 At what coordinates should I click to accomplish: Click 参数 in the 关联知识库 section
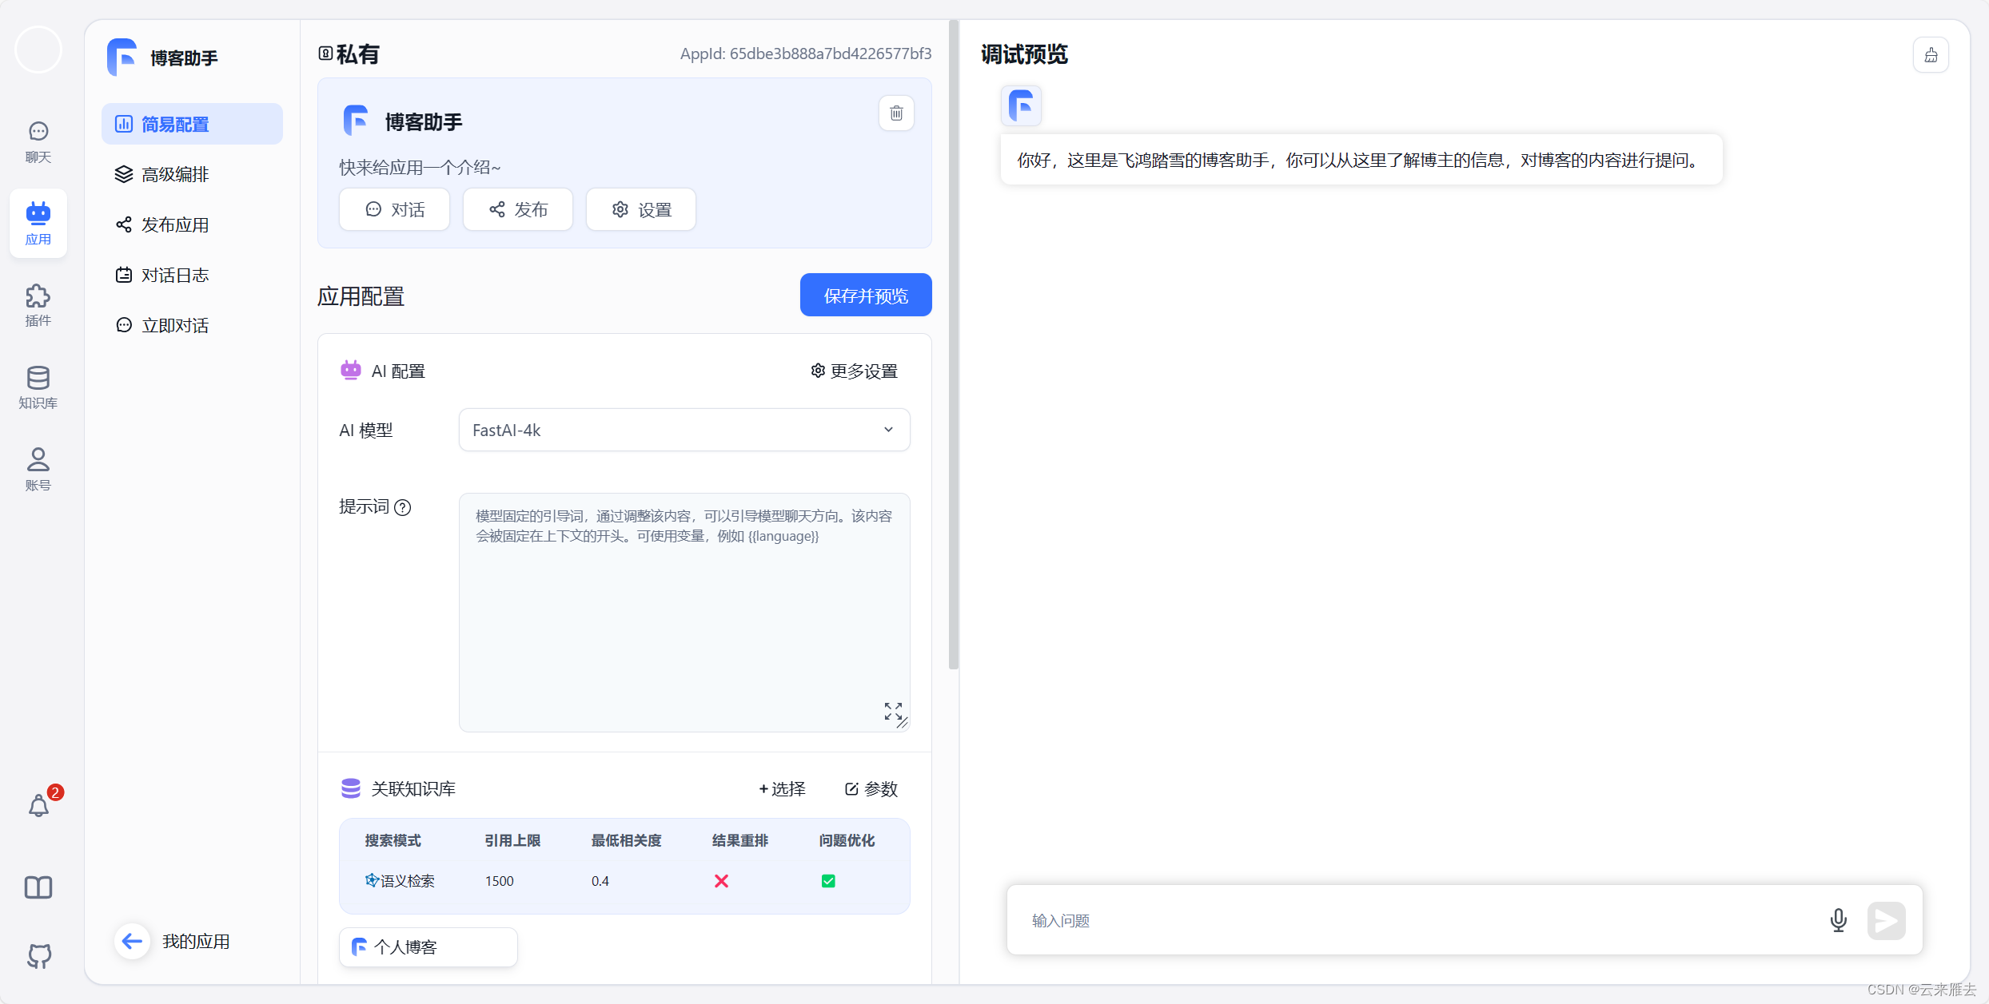(871, 788)
